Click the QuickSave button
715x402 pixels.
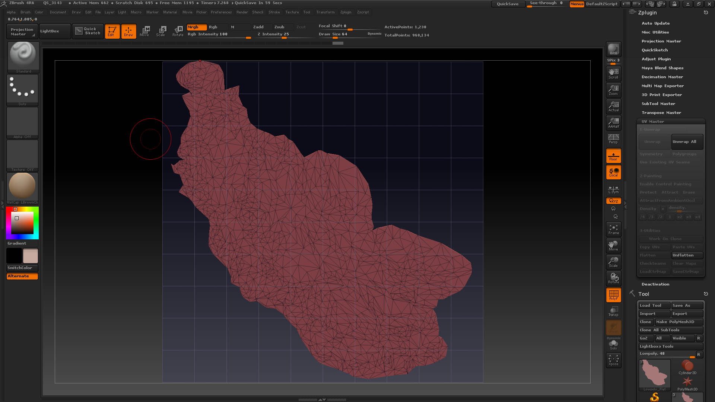click(x=508, y=4)
